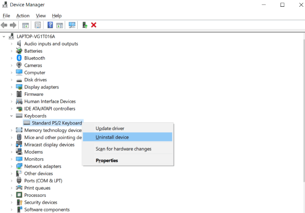The width and height of the screenshot is (305, 213).
Task: Minimize the Device Manager window
Action: (x=264, y=5)
